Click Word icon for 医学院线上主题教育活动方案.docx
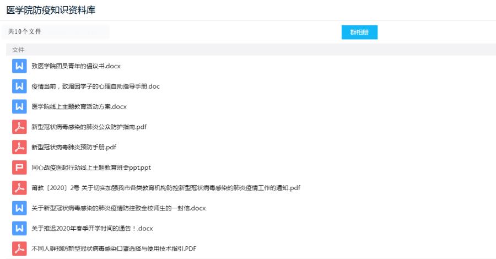The height and width of the screenshot is (259, 496). coord(19,106)
